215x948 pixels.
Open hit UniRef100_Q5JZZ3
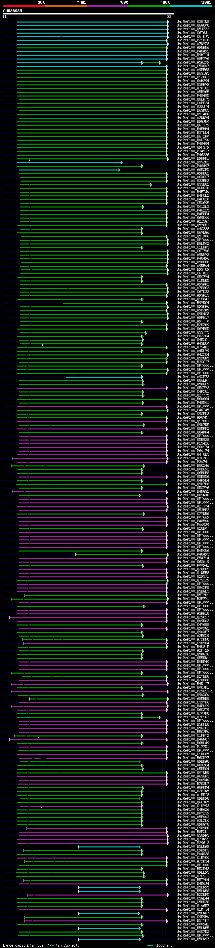[193, 29]
